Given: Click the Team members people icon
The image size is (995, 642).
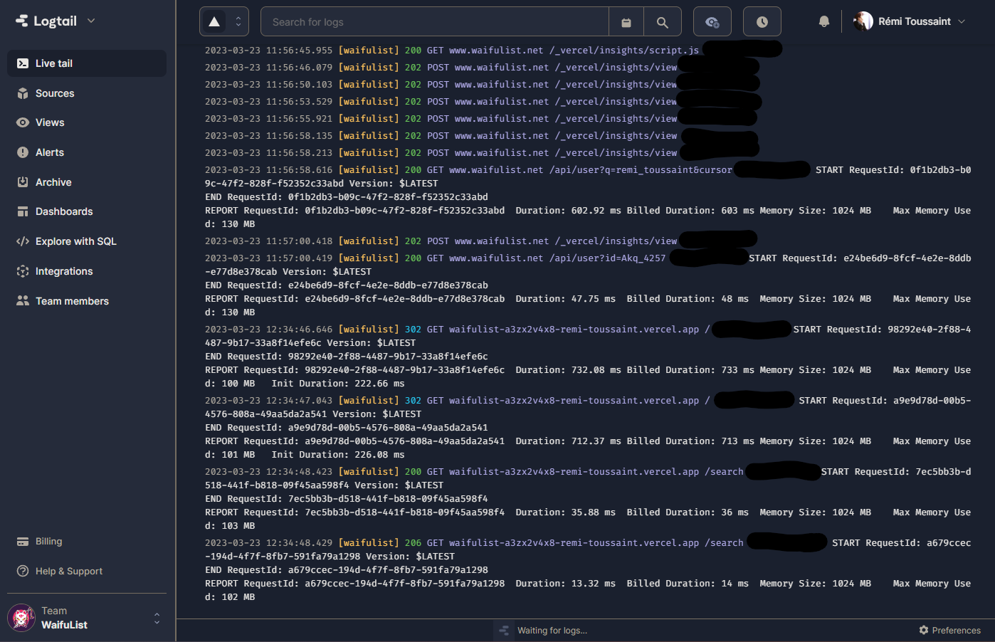Looking at the screenshot, I should pyautogui.click(x=23, y=301).
